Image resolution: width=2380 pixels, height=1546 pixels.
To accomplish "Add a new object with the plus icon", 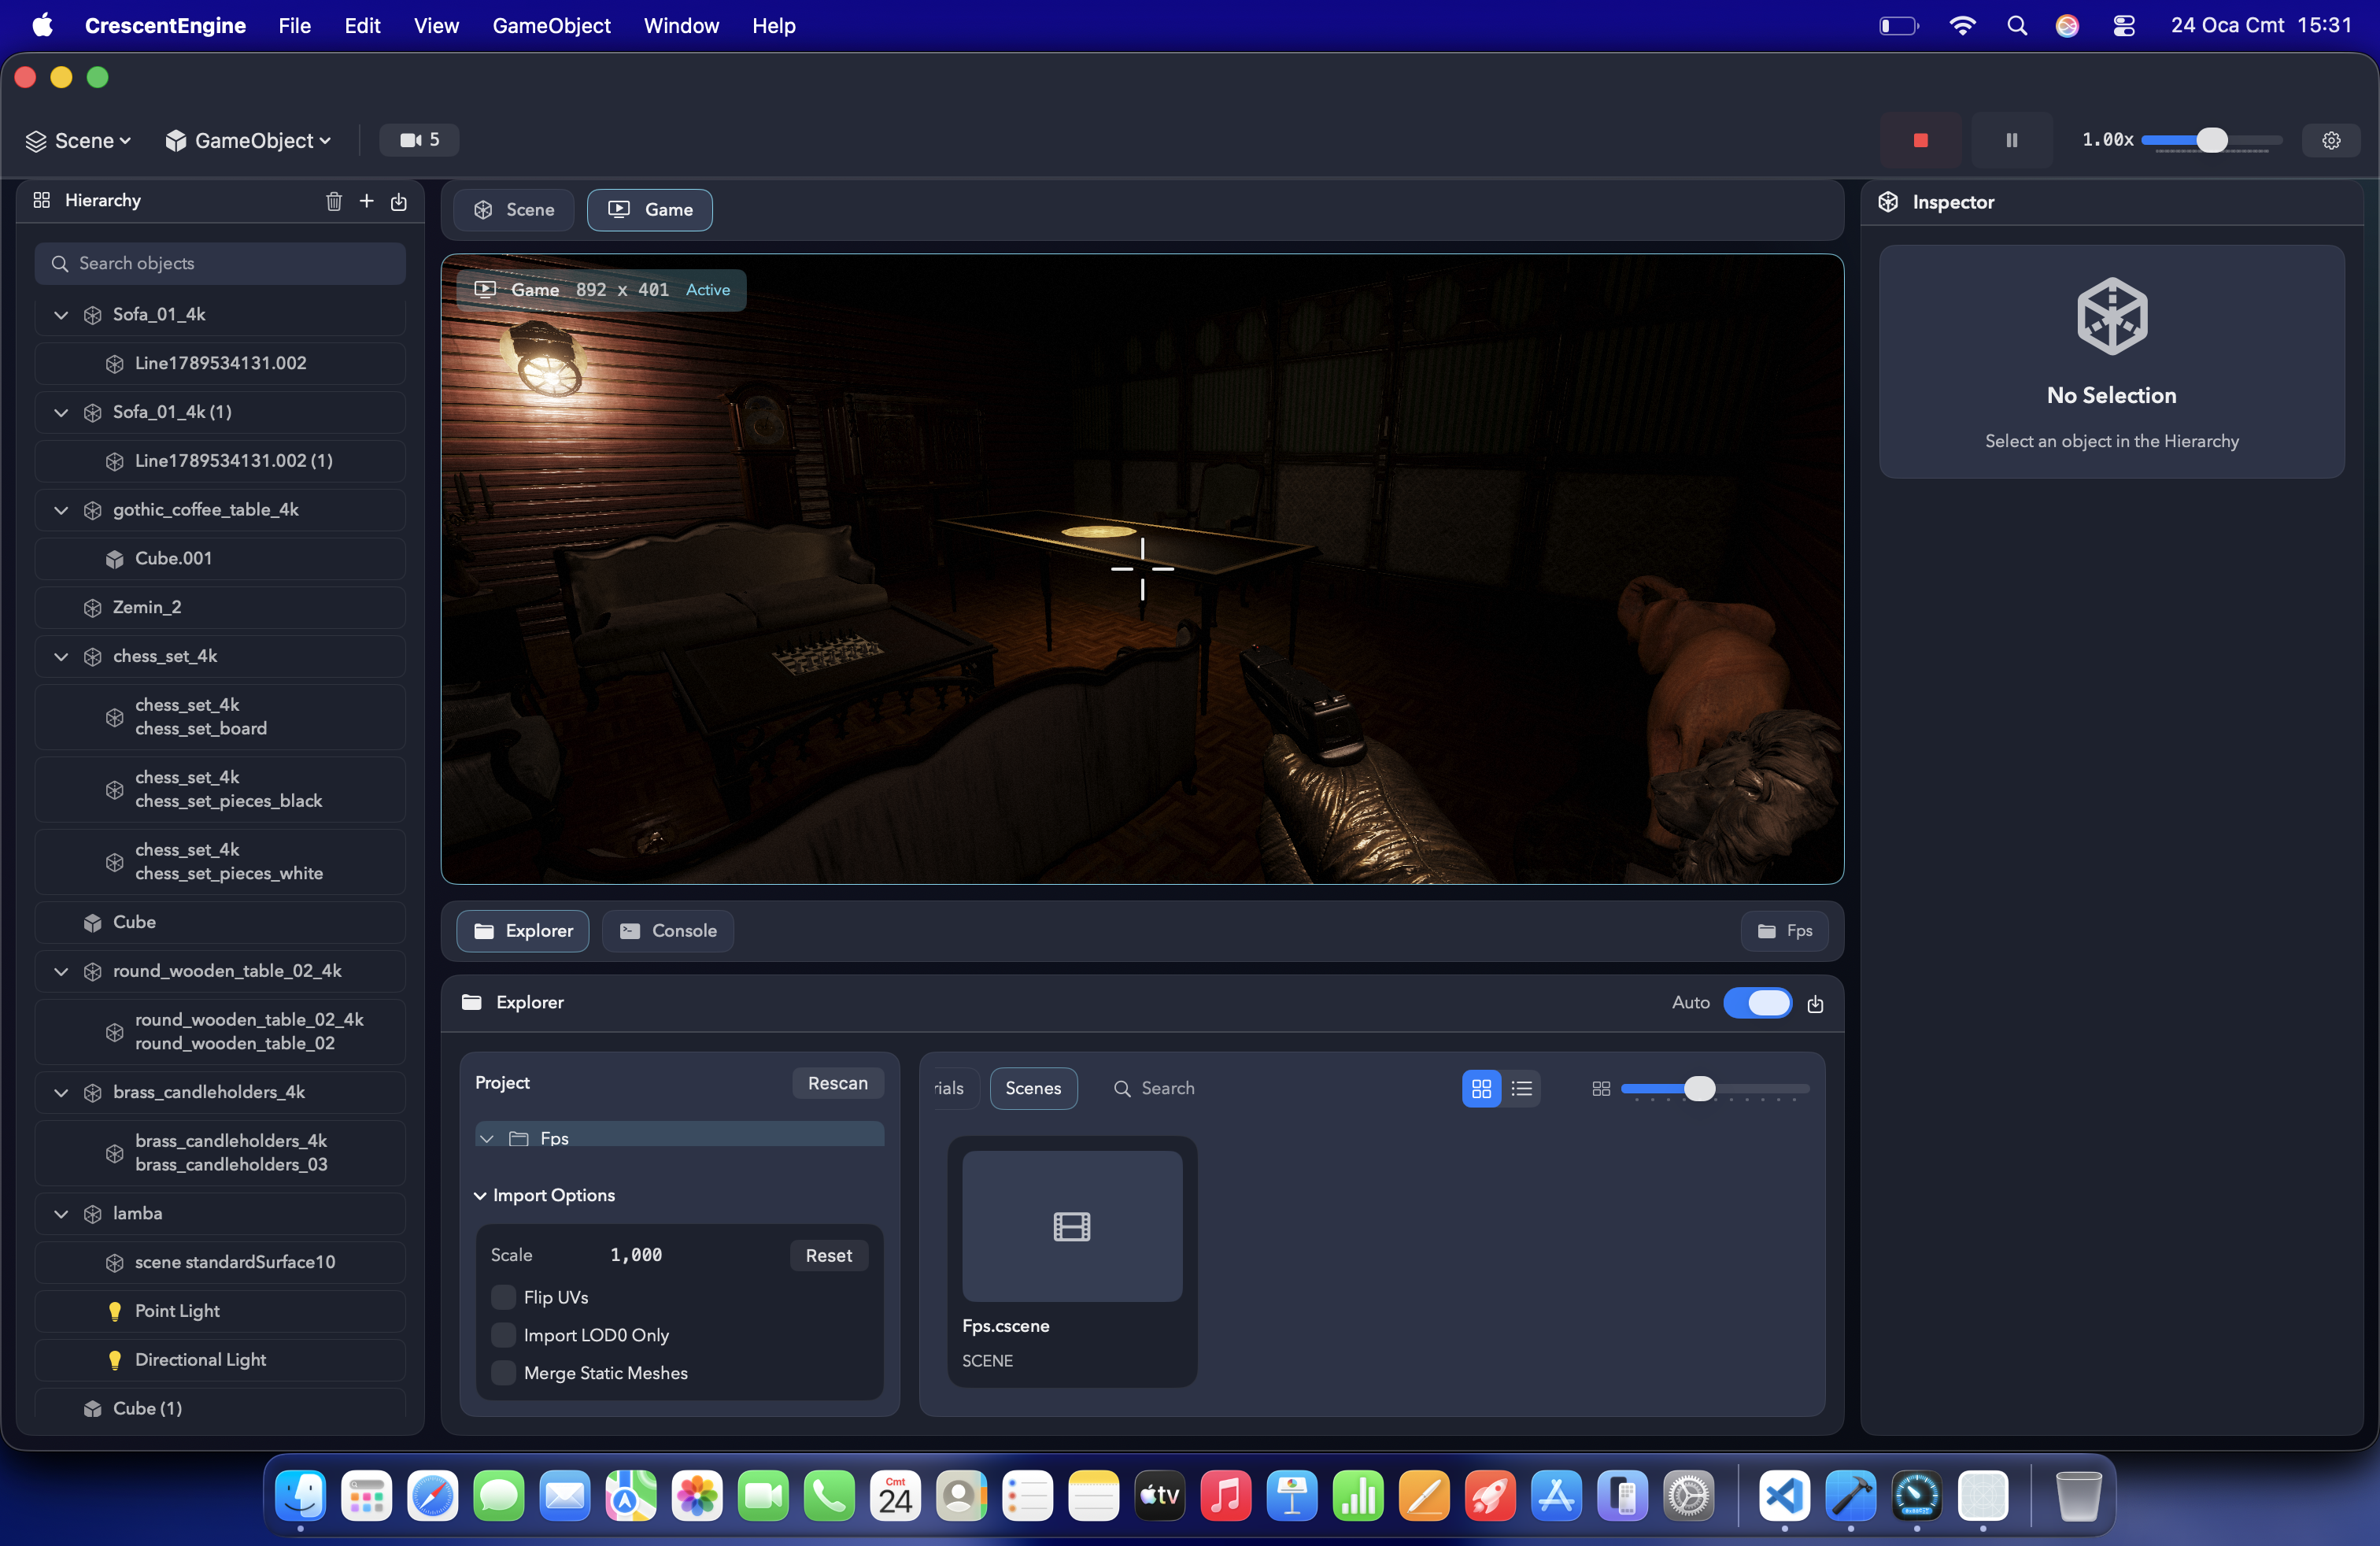I will coord(367,201).
